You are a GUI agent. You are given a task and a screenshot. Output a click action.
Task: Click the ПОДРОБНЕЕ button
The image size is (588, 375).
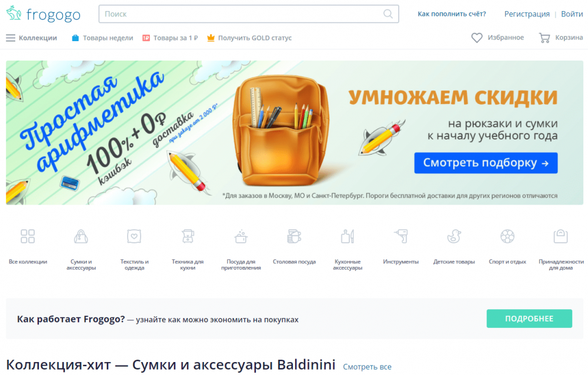529,319
